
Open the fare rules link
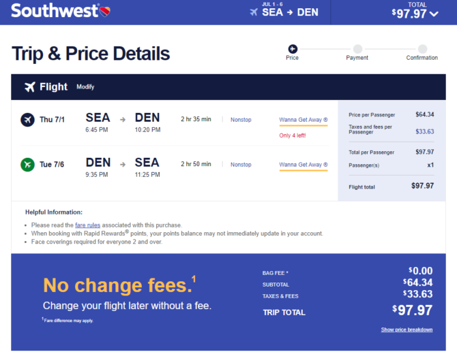tap(87, 225)
